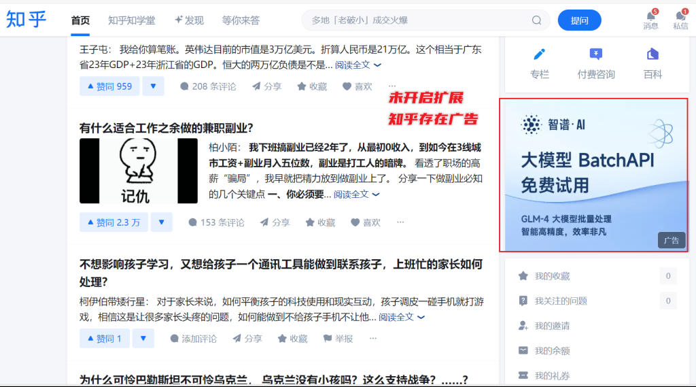
Task: Switch to 发现 tab
Action: [x=189, y=20]
